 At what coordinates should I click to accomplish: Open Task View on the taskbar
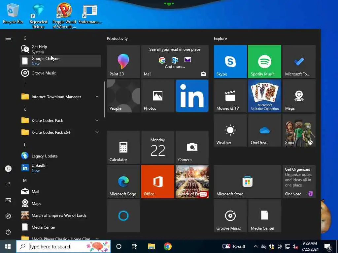(135, 246)
